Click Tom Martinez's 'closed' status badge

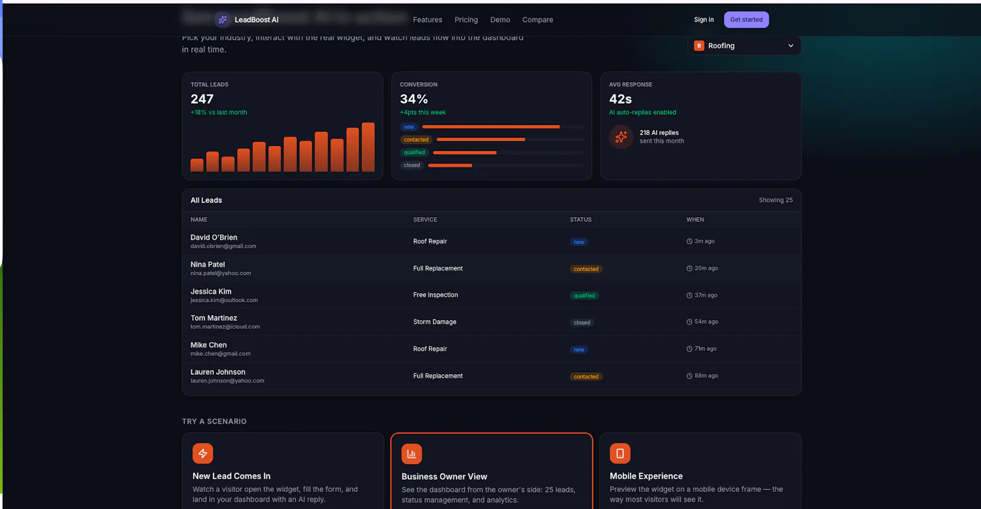point(582,323)
